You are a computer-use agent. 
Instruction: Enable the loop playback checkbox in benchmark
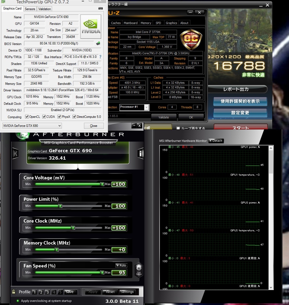(178, 128)
